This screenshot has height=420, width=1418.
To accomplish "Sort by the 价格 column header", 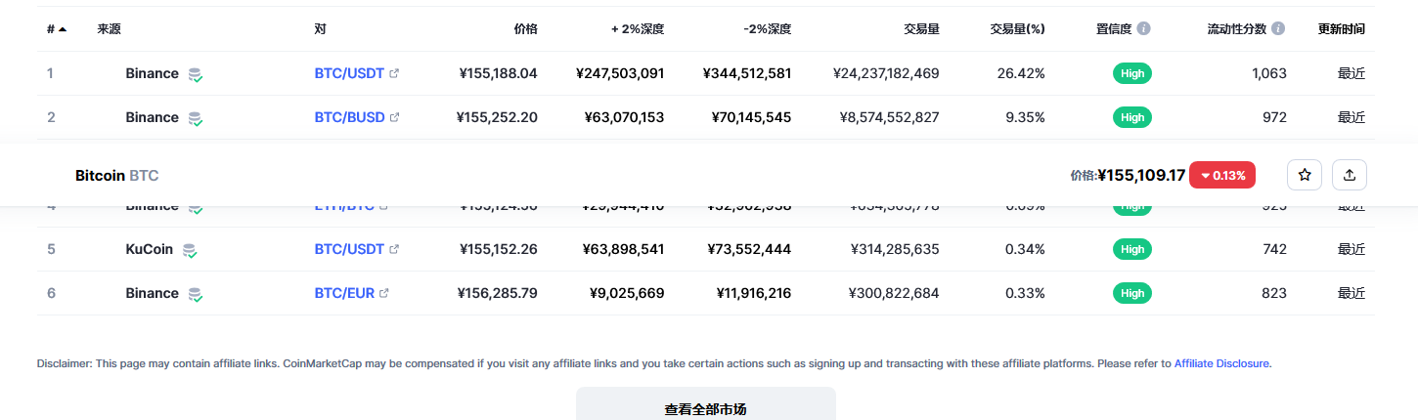I will (x=525, y=29).
